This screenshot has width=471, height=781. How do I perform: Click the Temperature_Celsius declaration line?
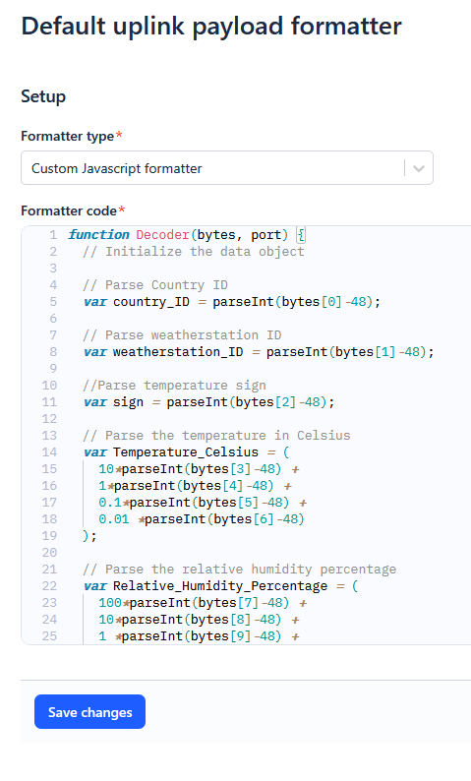[186, 452]
